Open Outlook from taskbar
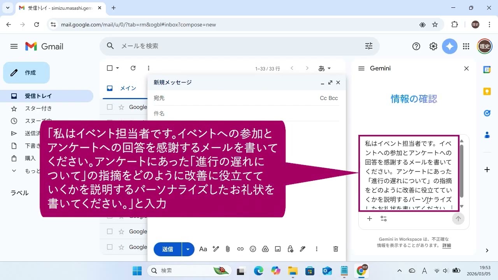The width and height of the screenshot is (498, 280). (327, 271)
